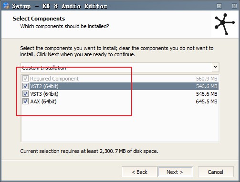The image size is (240, 182).
Task: Click the 645.5 MB size for AAX
Action: tap(207, 101)
